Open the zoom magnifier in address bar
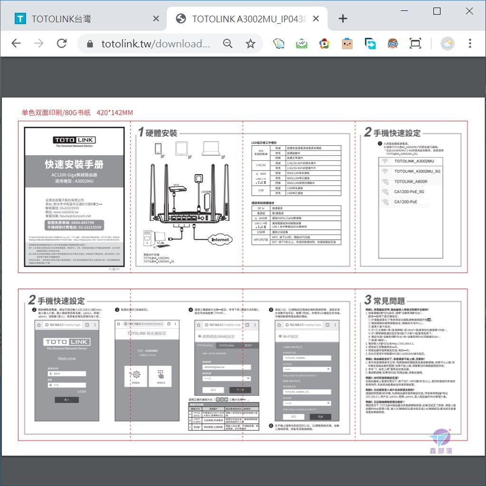This screenshot has height=486, width=486. (x=228, y=44)
